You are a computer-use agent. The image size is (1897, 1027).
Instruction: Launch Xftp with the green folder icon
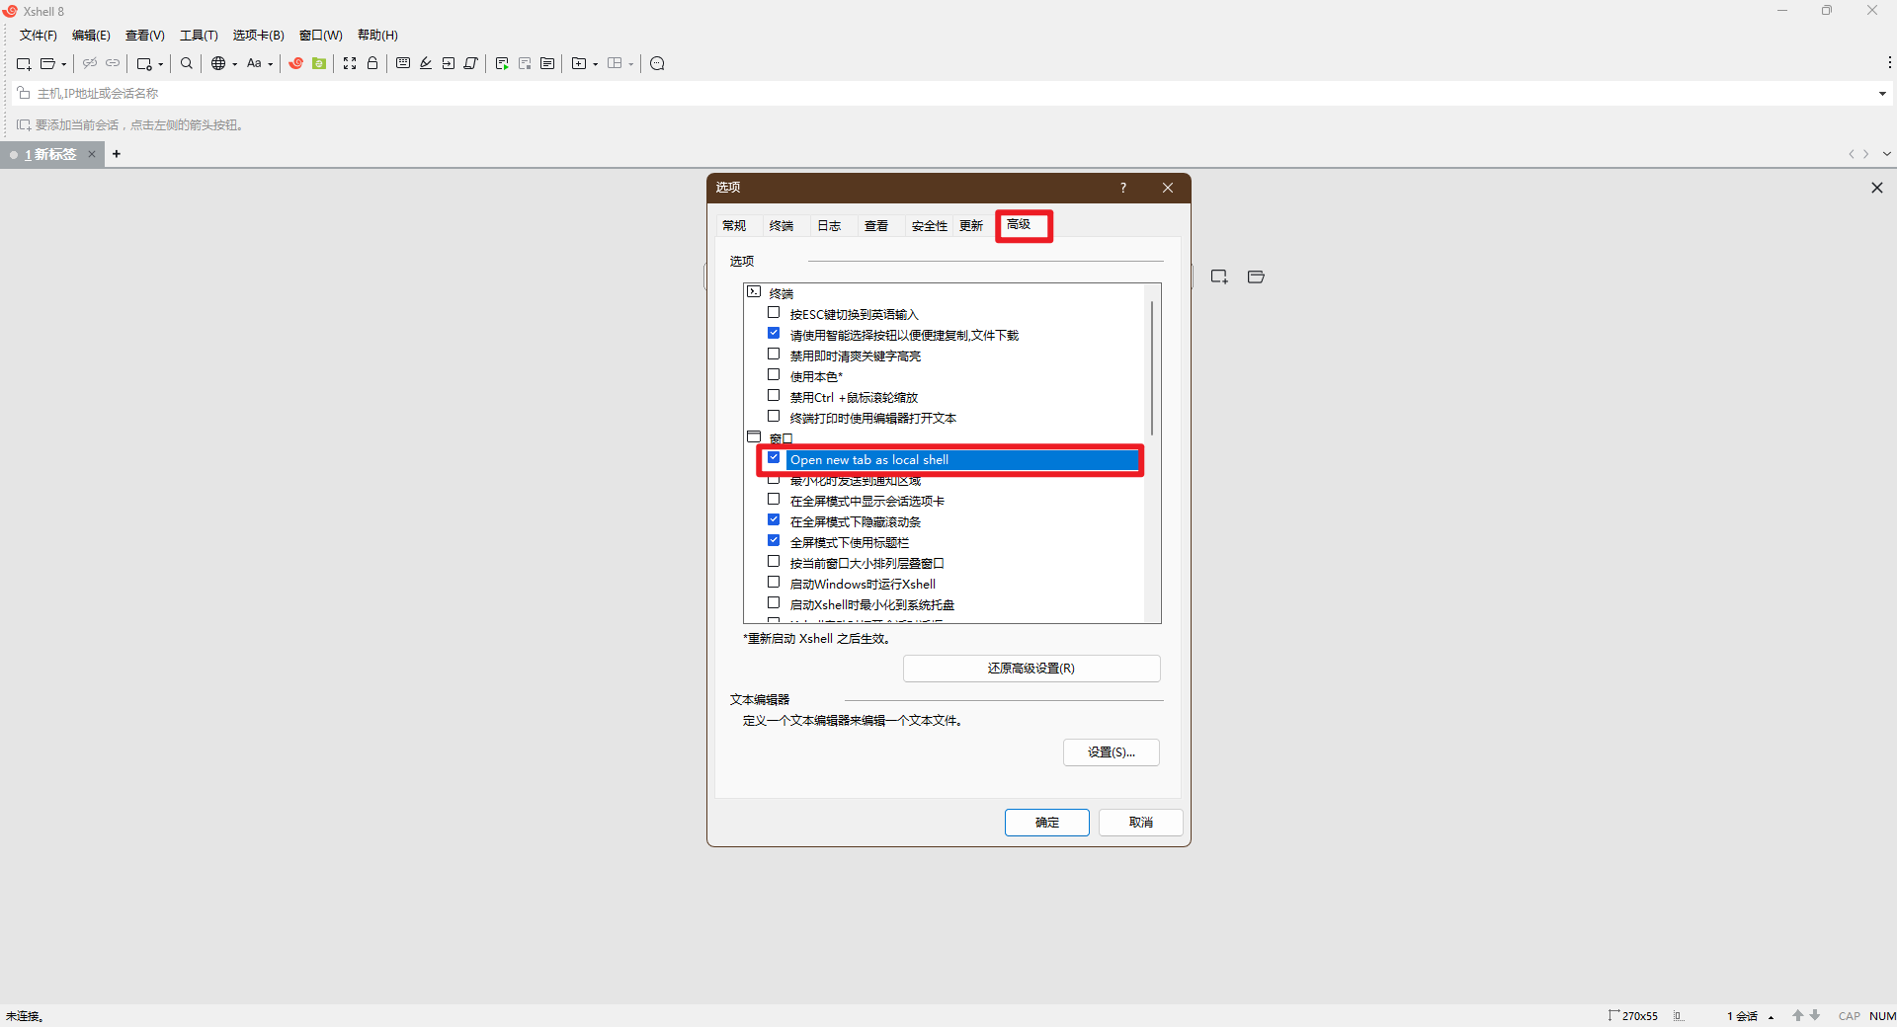click(x=319, y=64)
